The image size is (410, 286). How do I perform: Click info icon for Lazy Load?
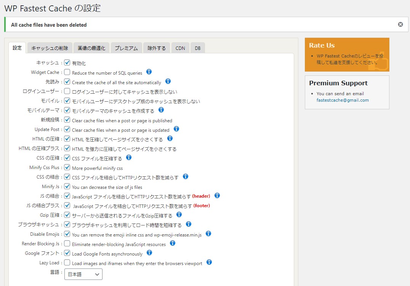point(209,262)
